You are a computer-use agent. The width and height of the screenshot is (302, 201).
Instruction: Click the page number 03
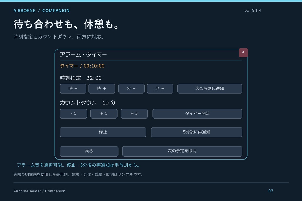click(x=271, y=191)
